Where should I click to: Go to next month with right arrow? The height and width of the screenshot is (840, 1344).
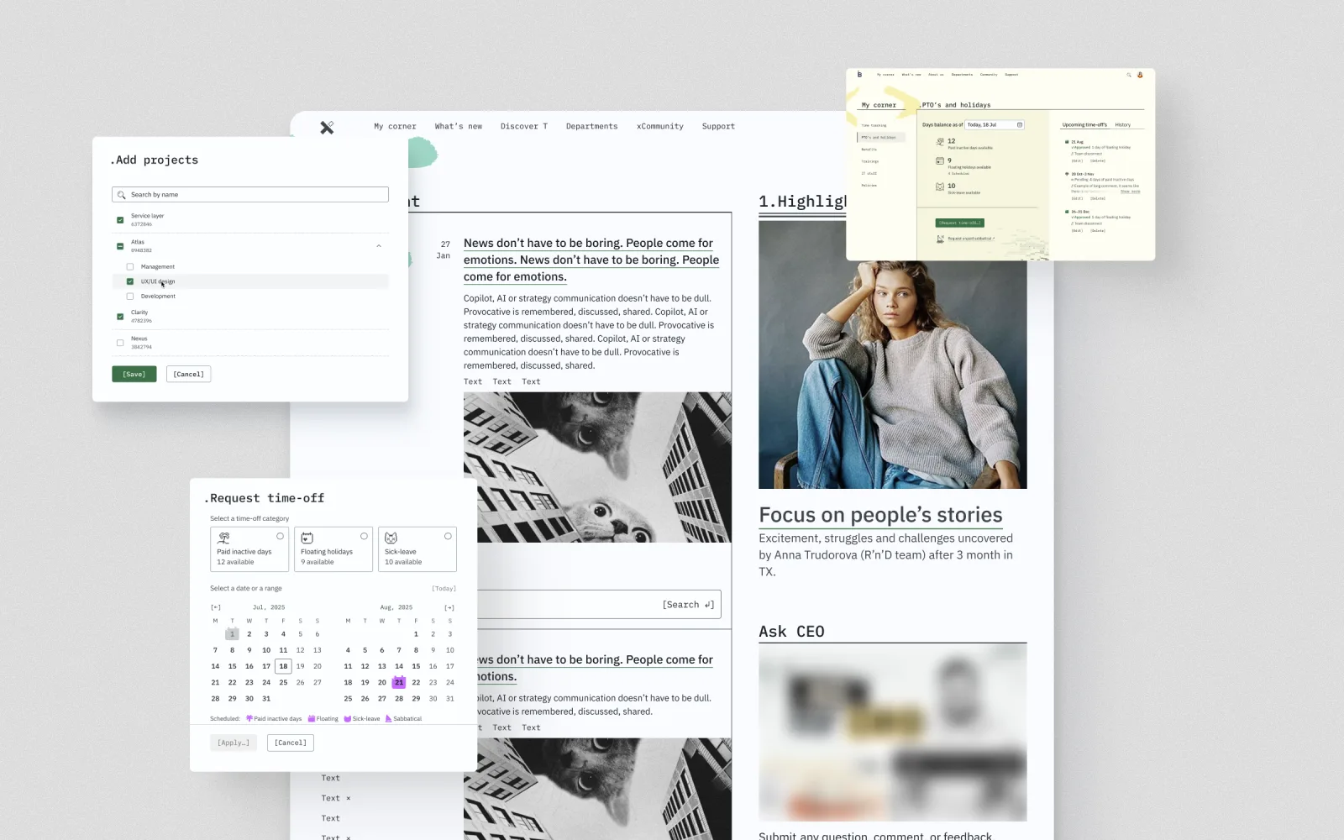point(449,607)
